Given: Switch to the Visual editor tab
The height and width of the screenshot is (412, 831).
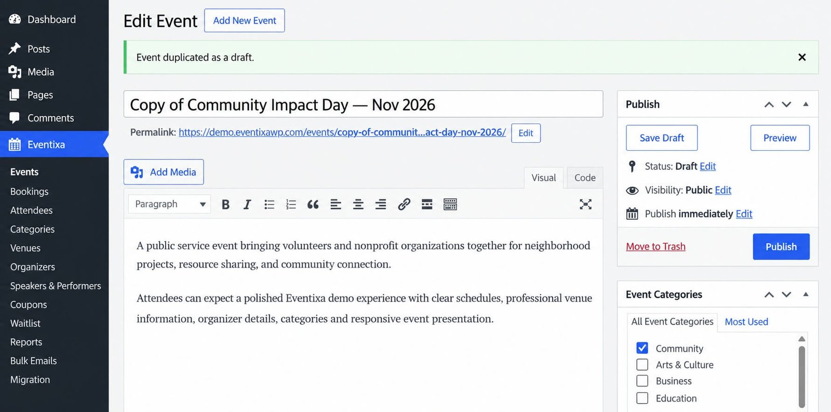Looking at the screenshot, I should coord(544,178).
